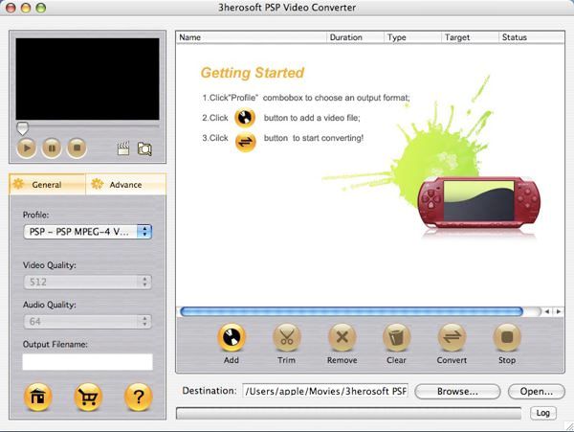574x432 pixels.
Task: Click the Output Filename text field
Action: (87, 362)
